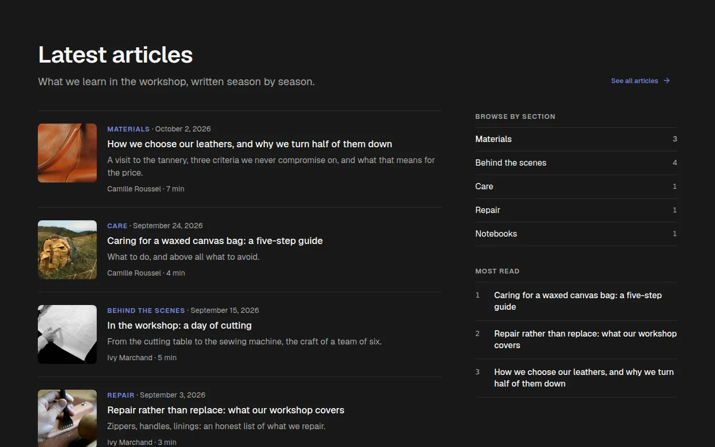
Task: Click "Camille Roussel · 7 min" byline
Action: (146, 189)
